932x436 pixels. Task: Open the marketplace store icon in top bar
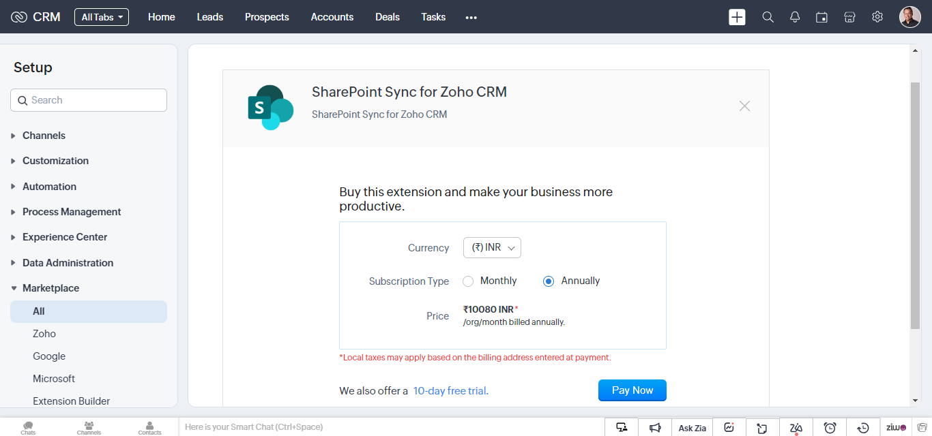coord(849,17)
